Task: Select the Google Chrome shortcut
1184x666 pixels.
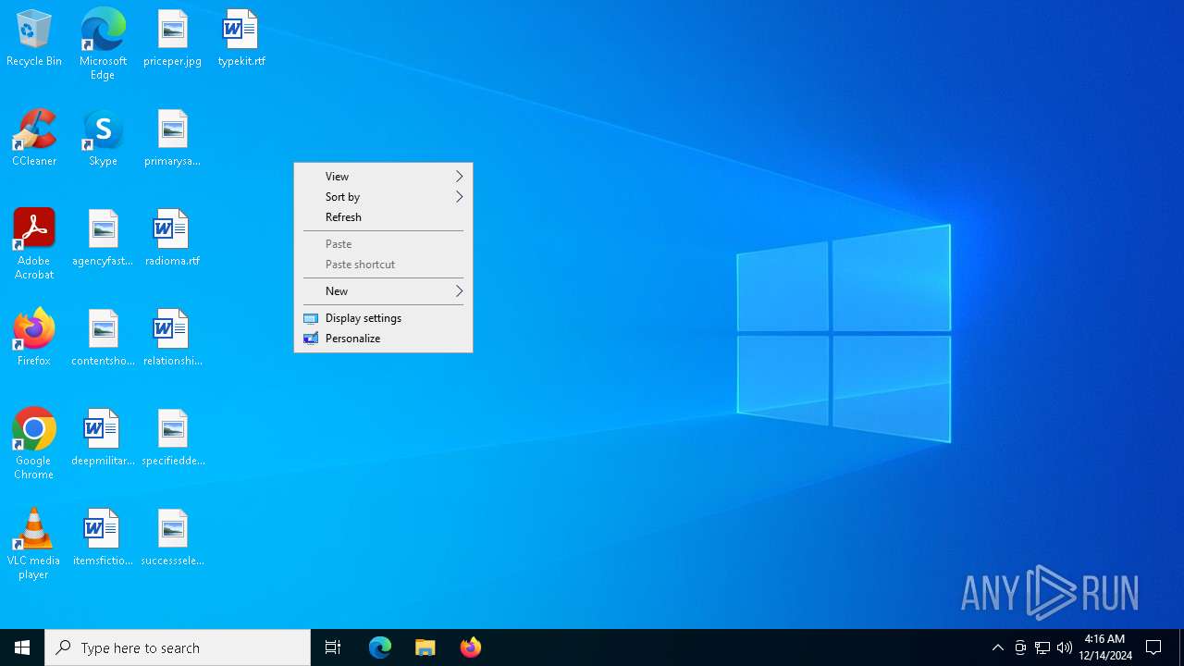Action: (x=34, y=444)
